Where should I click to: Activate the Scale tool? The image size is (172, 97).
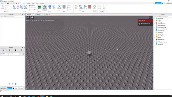[x=22, y=7]
